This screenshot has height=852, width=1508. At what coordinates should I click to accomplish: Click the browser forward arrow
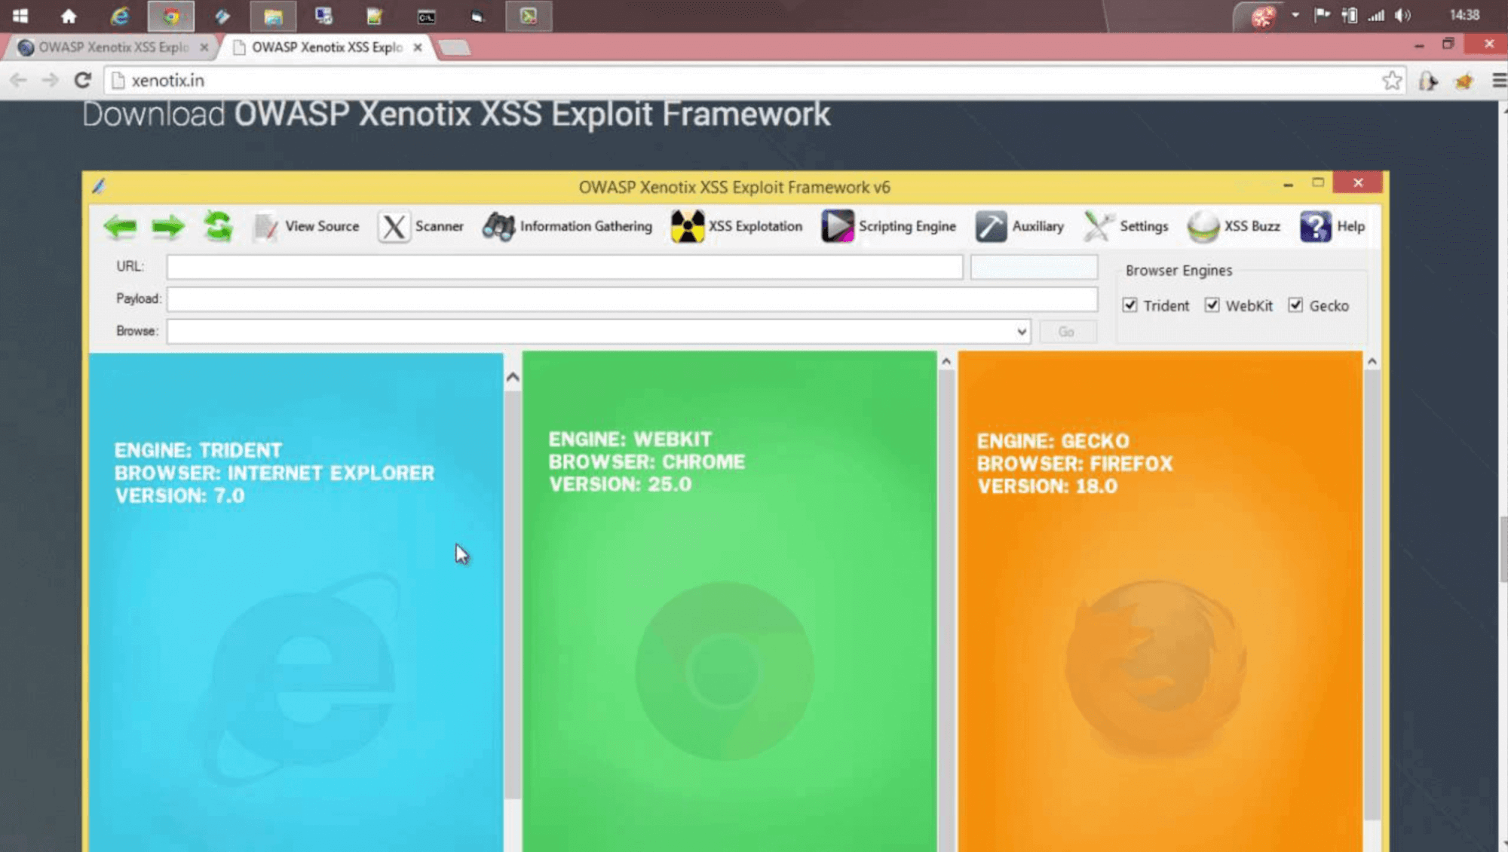pos(50,80)
